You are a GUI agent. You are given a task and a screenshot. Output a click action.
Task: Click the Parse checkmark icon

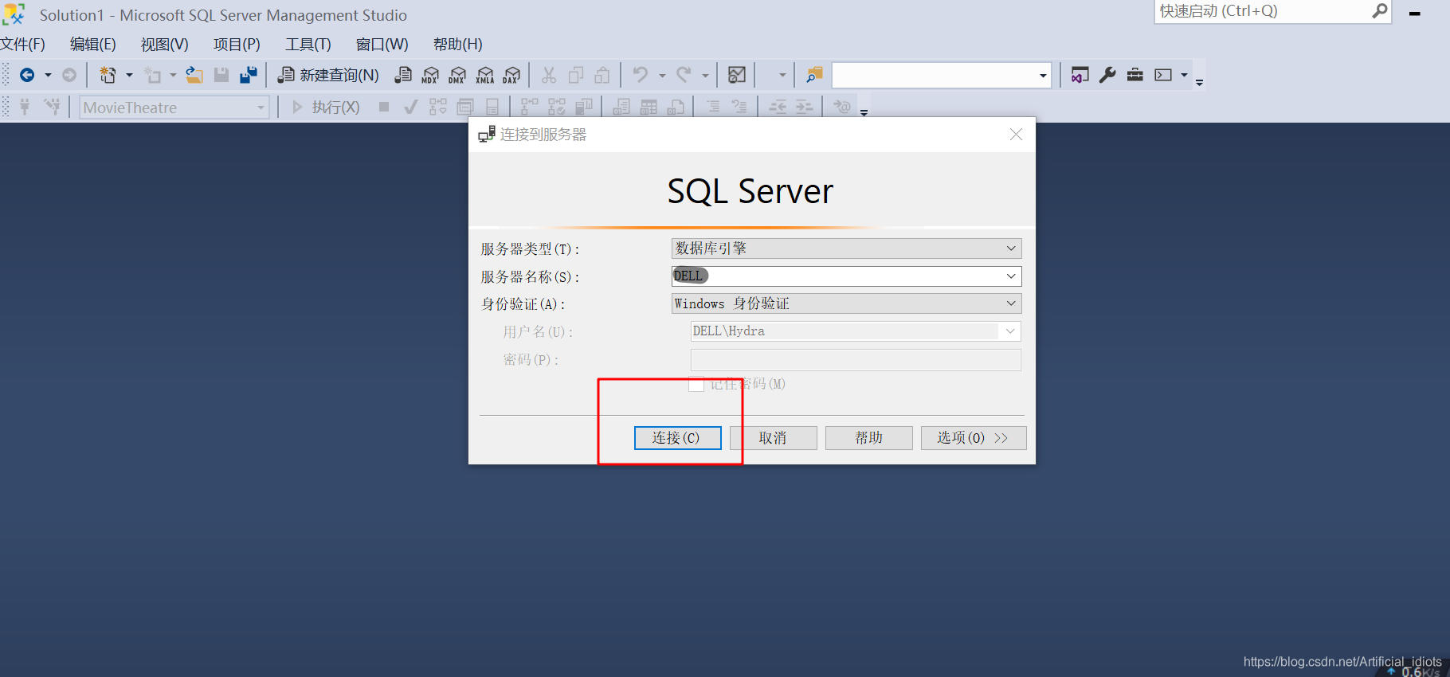click(410, 107)
